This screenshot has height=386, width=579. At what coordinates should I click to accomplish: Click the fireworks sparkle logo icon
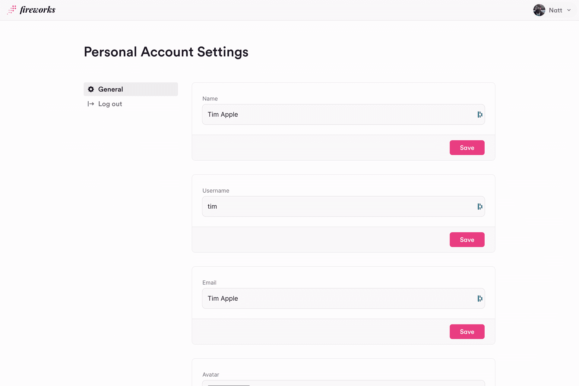click(x=12, y=10)
